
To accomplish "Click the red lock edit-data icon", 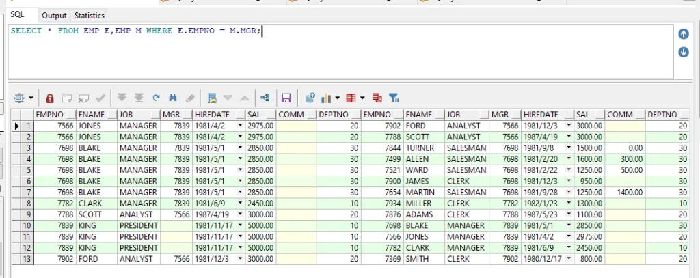I will (x=50, y=98).
